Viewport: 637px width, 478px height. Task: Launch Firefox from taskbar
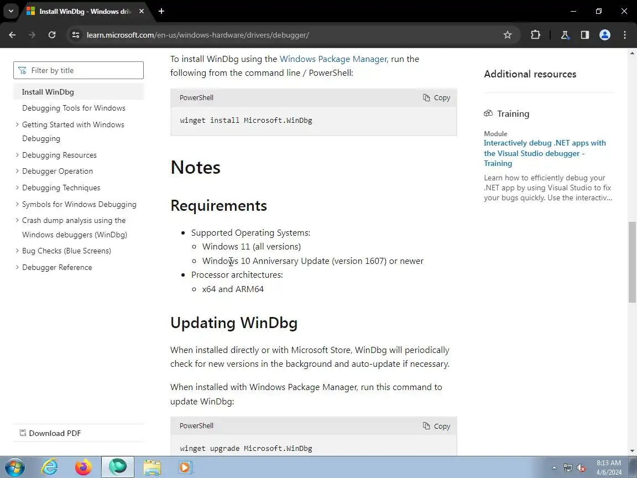click(x=83, y=467)
